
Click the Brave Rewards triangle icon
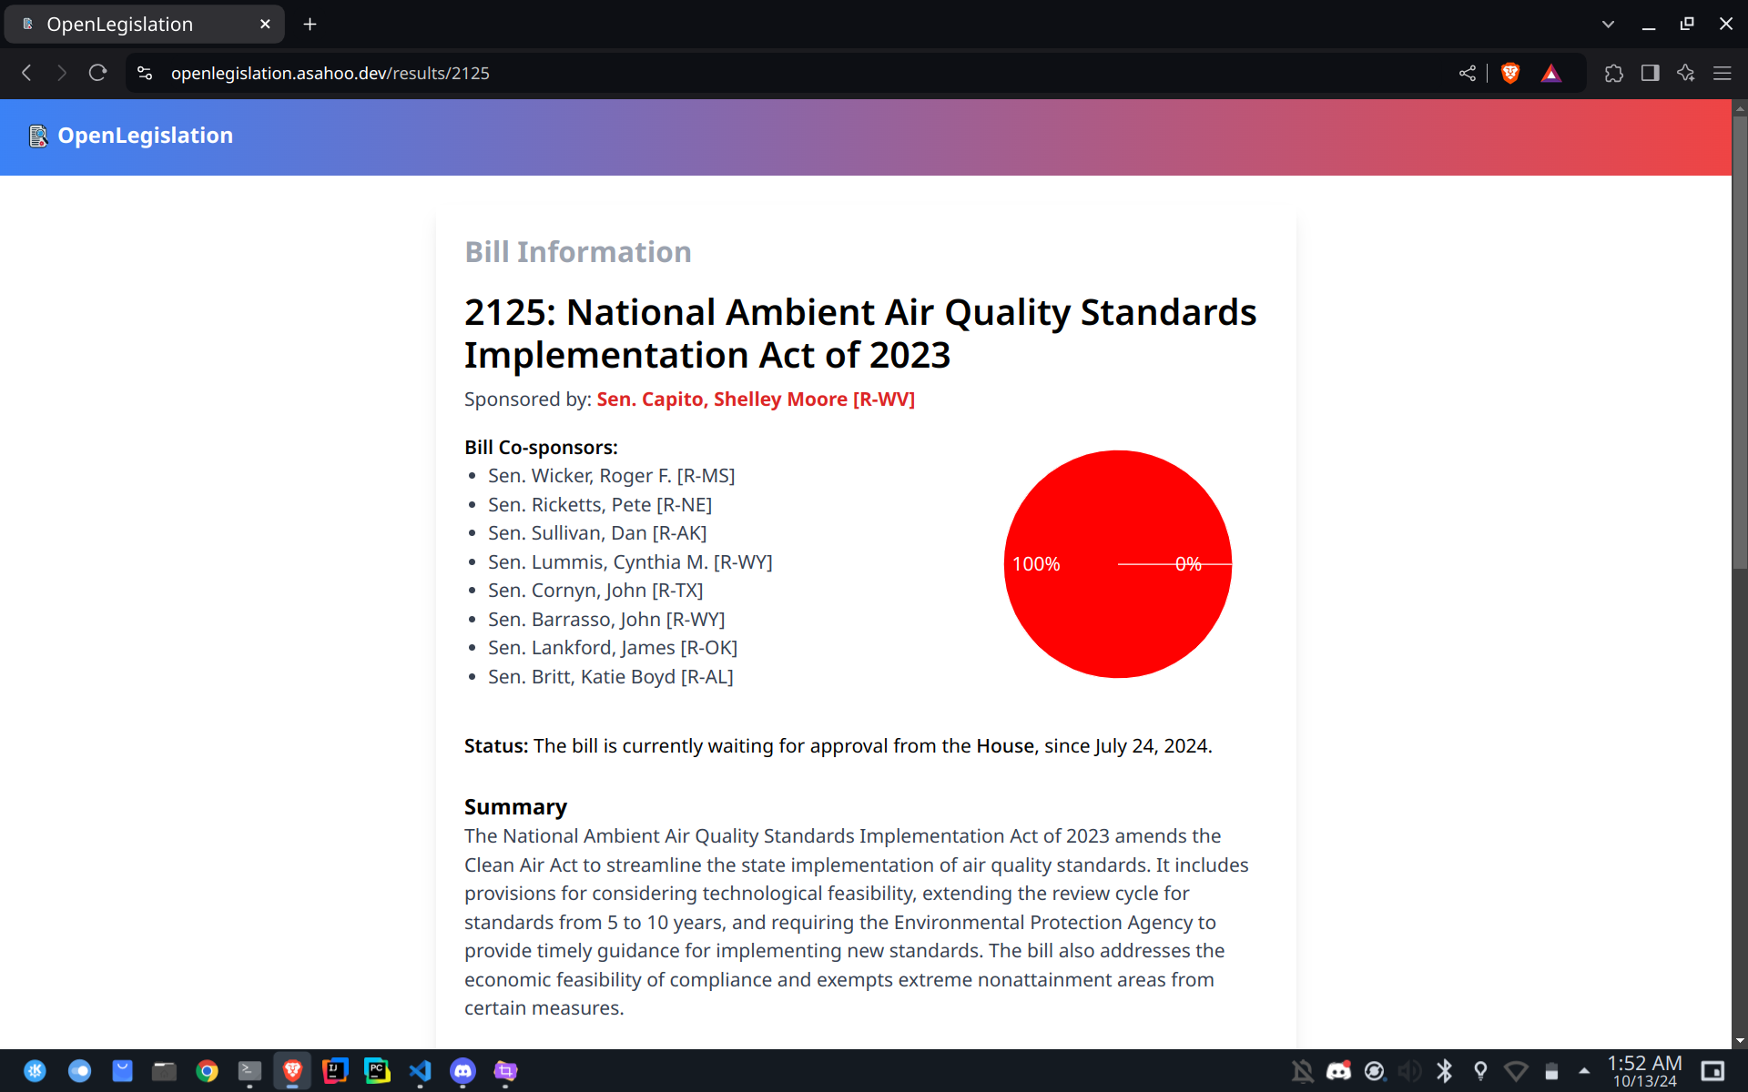point(1551,73)
